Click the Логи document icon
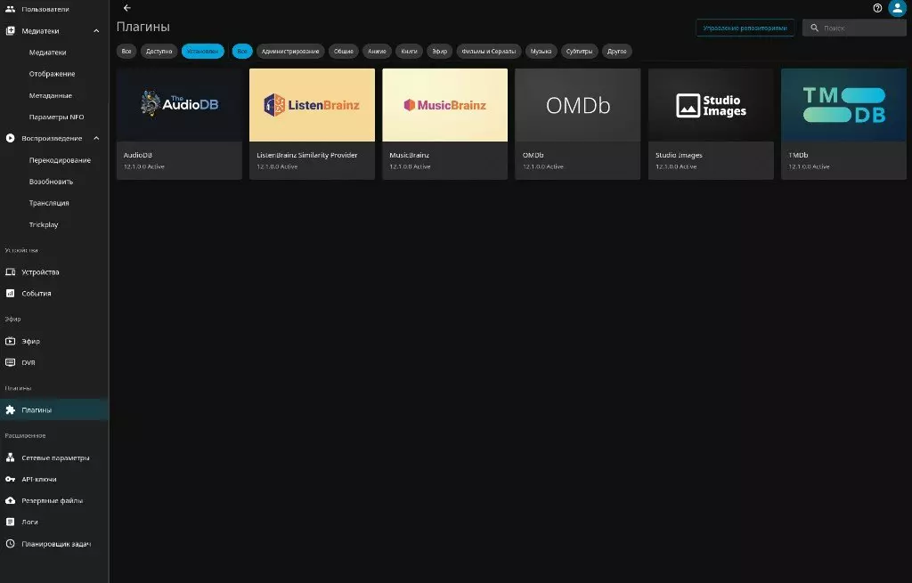Image resolution: width=912 pixels, height=583 pixels. (10, 522)
